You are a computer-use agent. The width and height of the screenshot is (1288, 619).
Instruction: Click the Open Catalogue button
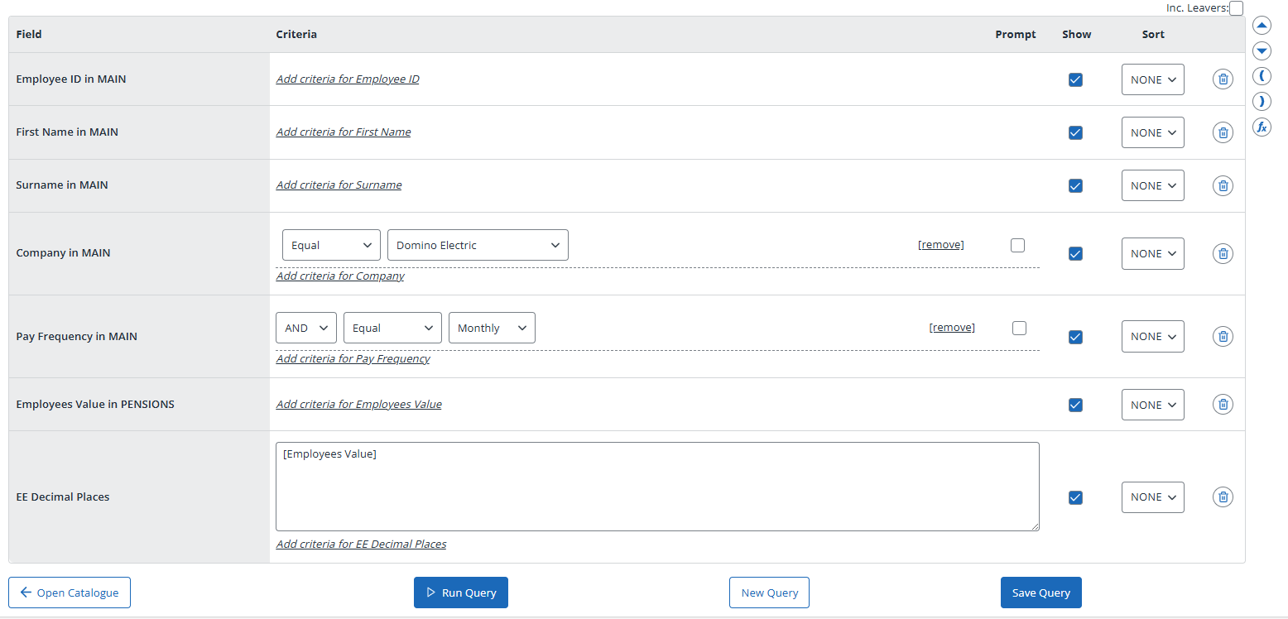click(70, 593)
